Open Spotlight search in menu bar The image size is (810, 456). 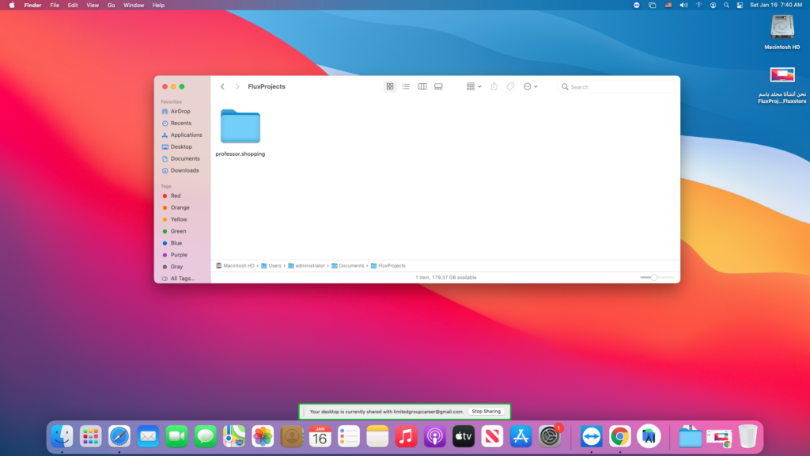tap(726, 6)
